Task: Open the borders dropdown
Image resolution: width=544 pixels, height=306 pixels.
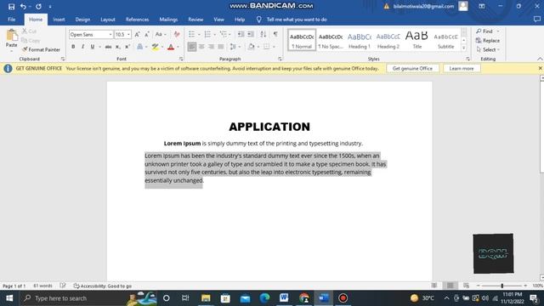Action: pos(274,47)
